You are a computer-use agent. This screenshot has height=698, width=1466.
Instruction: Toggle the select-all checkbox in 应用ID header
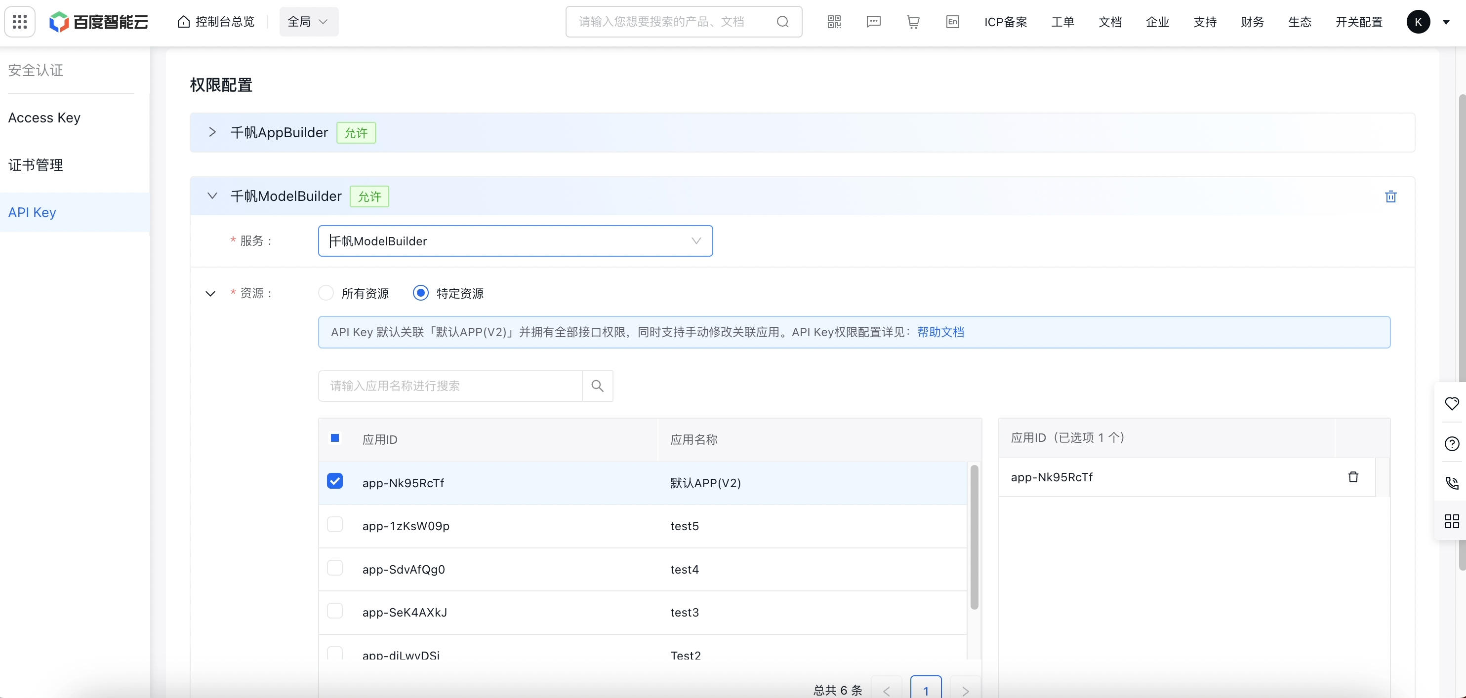click(x=334, y=437)
